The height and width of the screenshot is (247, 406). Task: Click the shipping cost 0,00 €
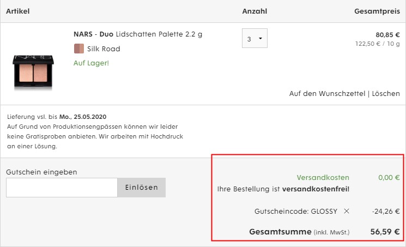(x=389, y=178)
